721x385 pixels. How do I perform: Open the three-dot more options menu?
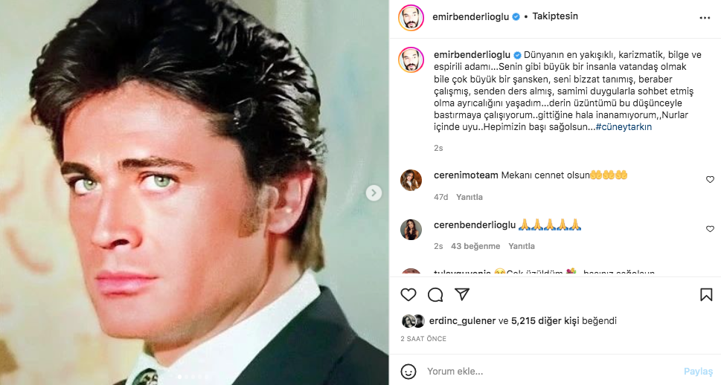pos(705,16)
